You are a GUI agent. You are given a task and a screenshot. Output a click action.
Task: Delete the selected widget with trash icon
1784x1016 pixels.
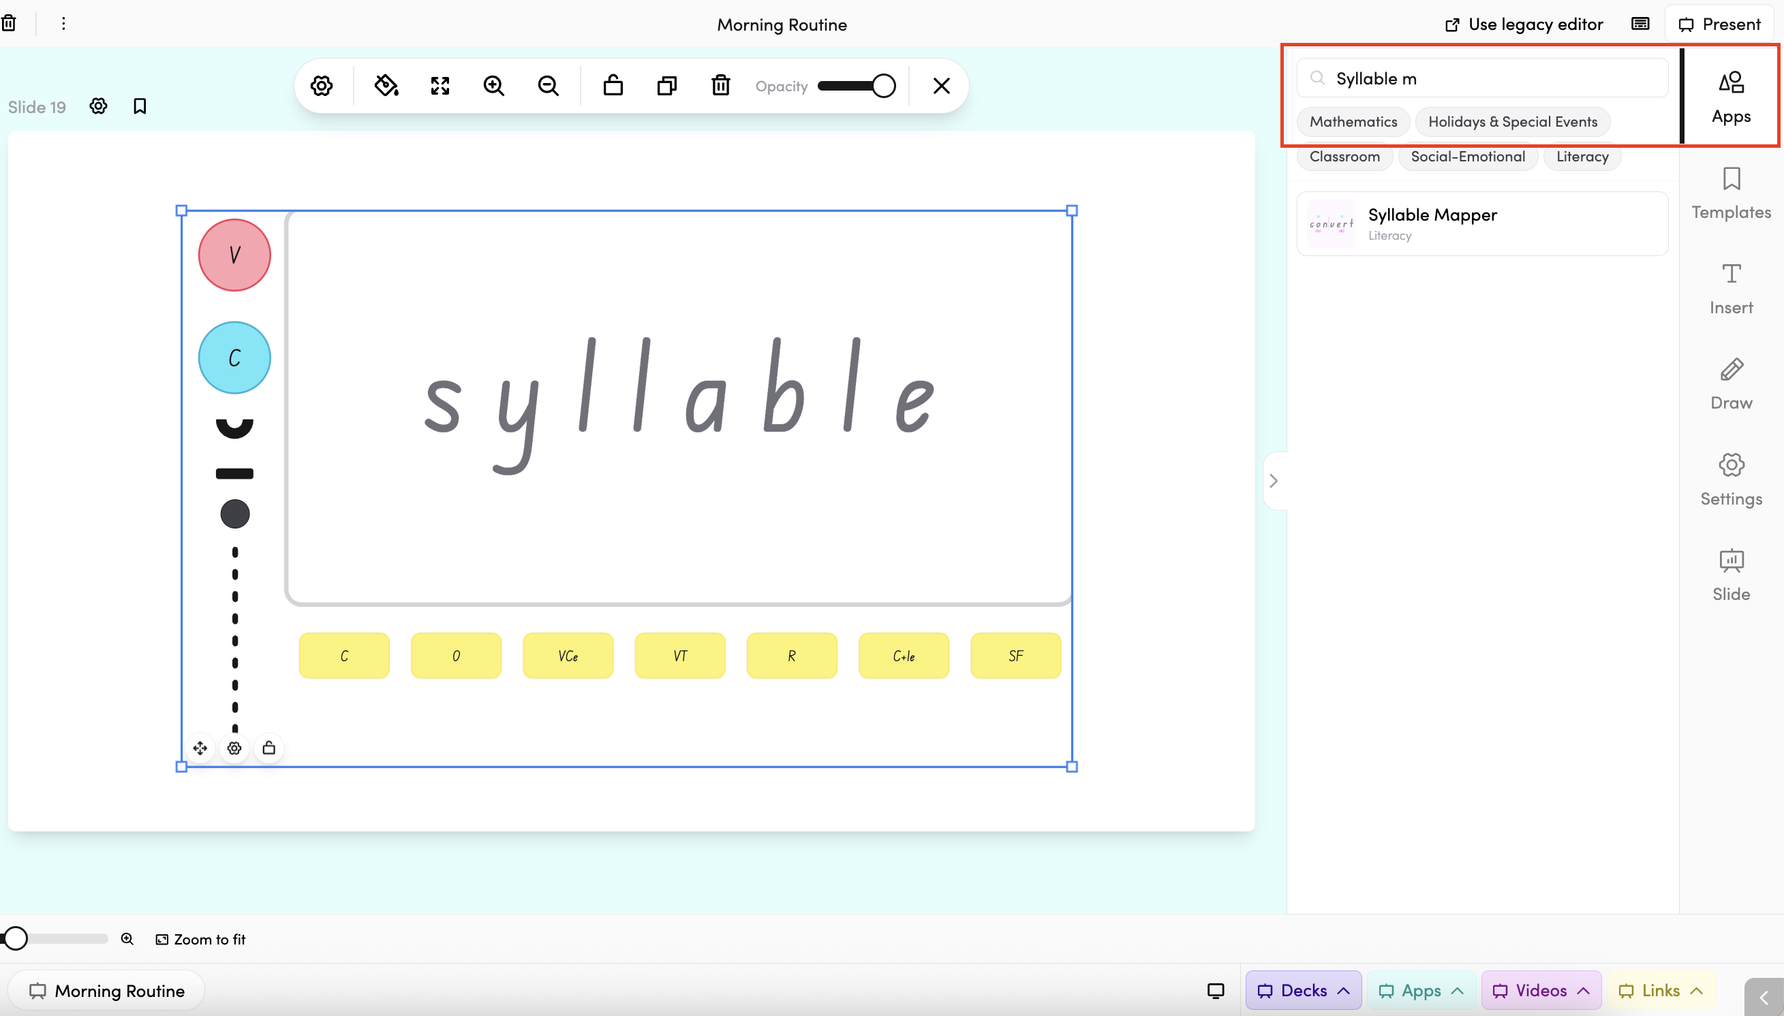tap(720, 86)
